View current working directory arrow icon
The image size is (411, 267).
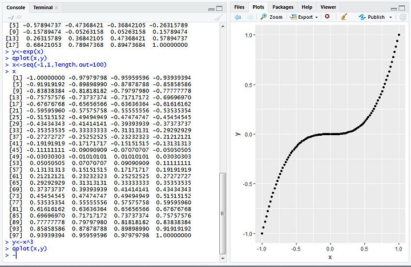pos(18,17)
